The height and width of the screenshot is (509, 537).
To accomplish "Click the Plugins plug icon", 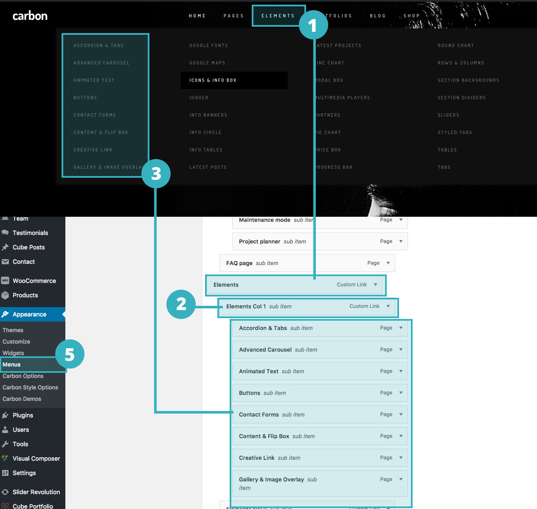I will (5, 415).
